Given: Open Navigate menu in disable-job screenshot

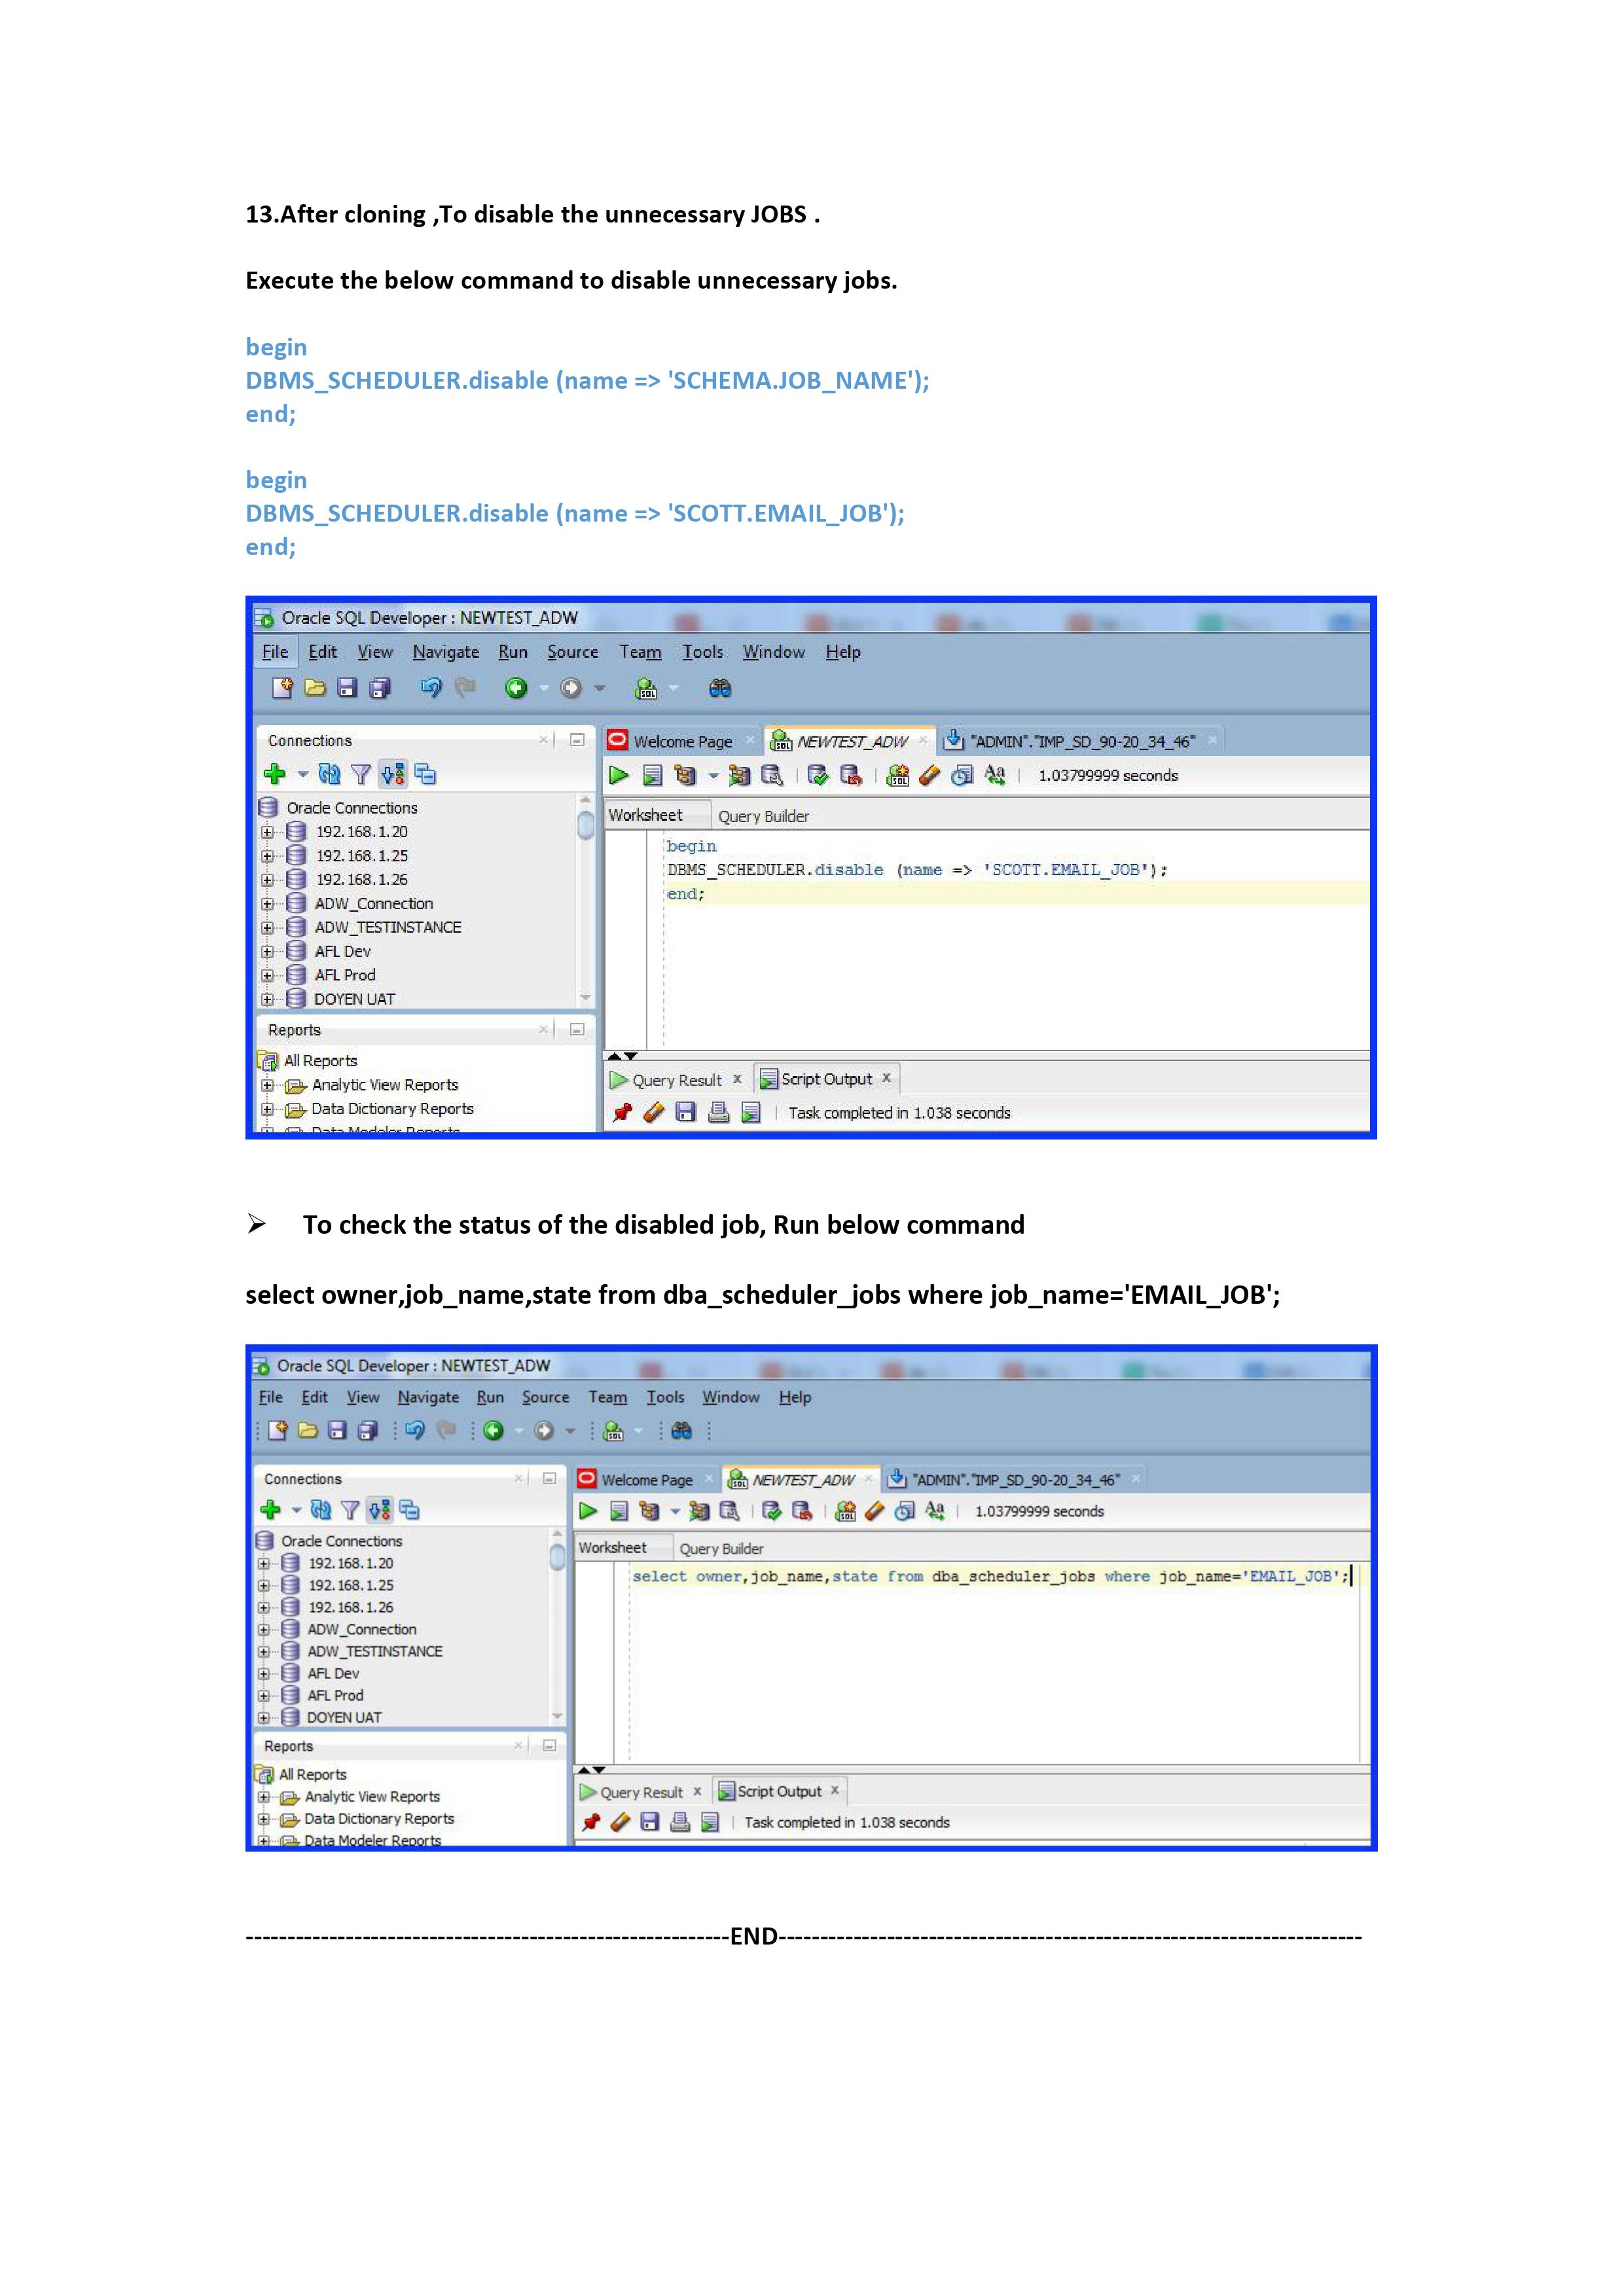Looking at the screenshot, I should pos(446,652).
